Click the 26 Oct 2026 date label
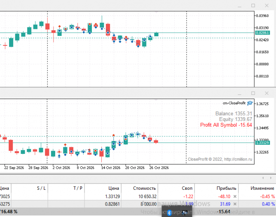 (x=159, y=167)
